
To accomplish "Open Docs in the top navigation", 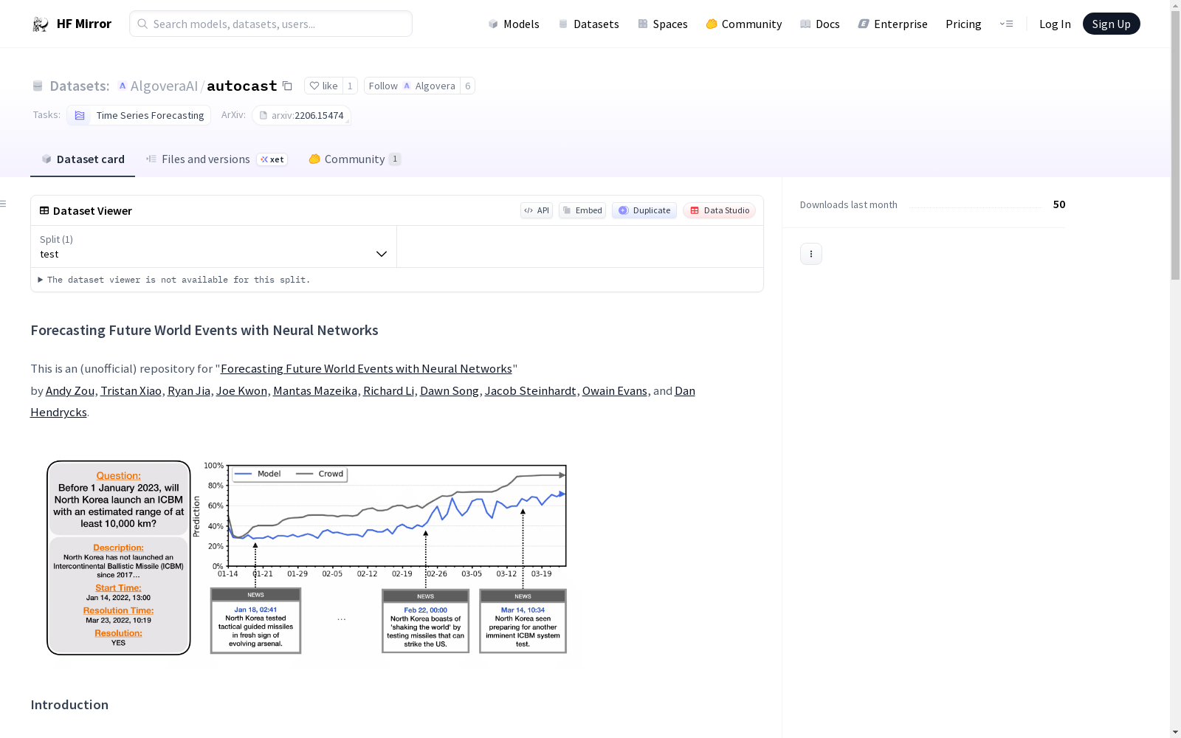I will click(x=820, y=24).
